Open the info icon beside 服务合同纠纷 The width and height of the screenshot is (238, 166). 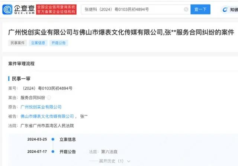pos(49,98)
